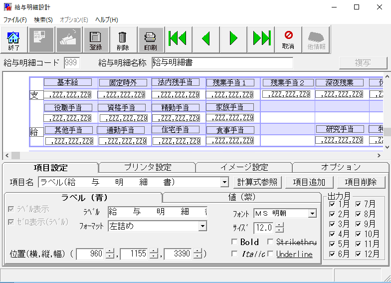Click the 印刷 (print) printer icon

click(x=150, y=40)
